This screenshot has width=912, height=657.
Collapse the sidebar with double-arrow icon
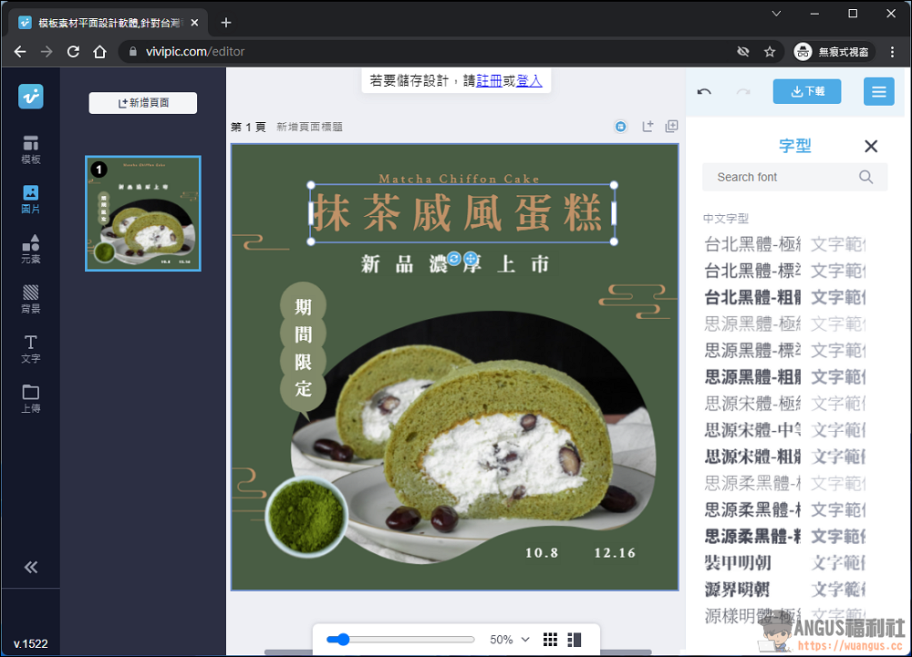coord(31,567)
